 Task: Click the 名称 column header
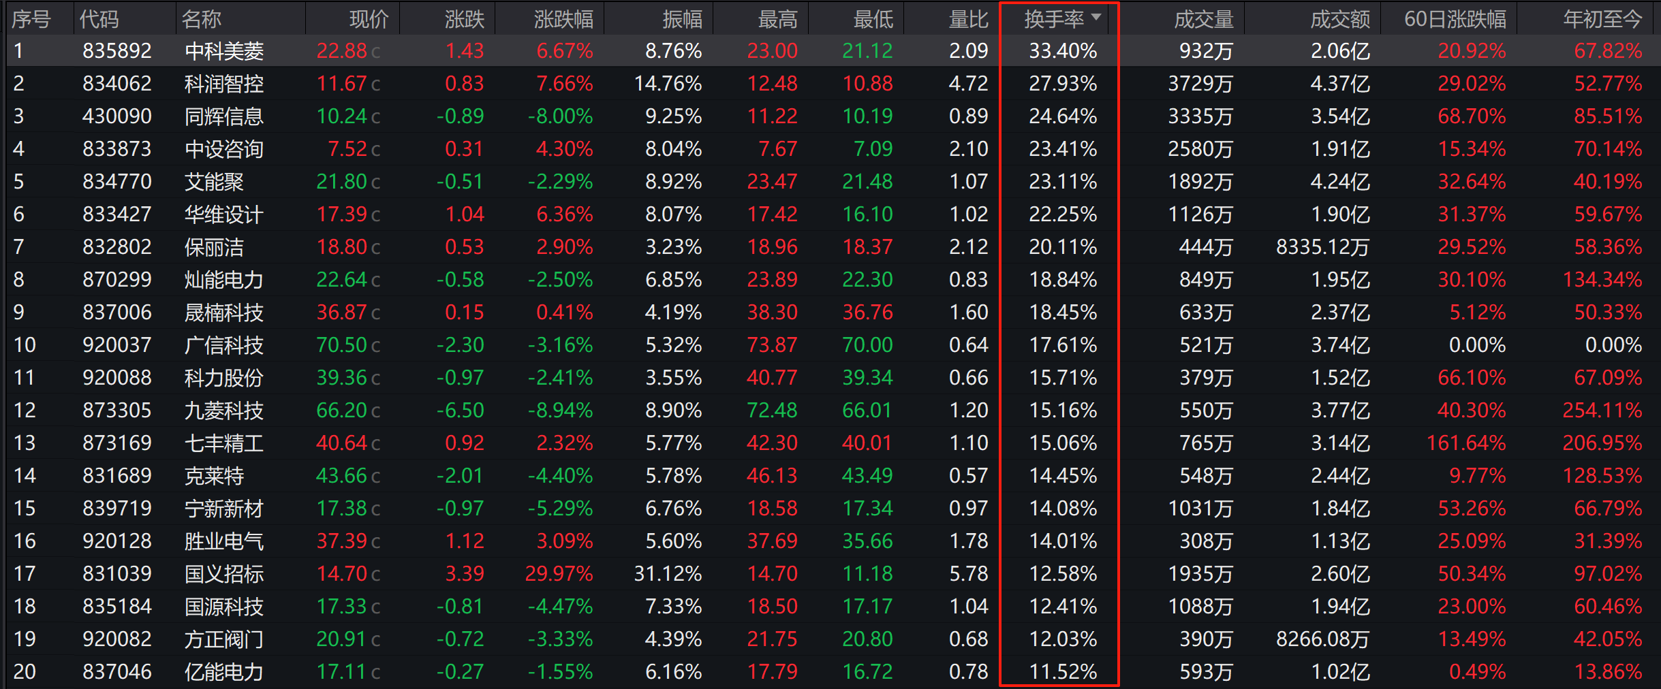tap(202, 19)
